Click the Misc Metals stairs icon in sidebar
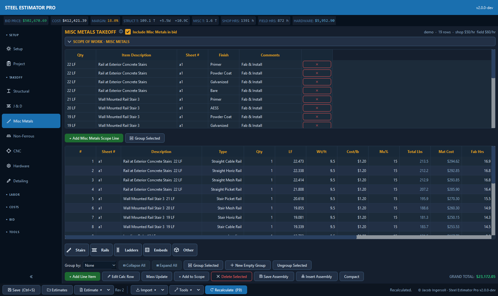Screen dimensions: 498x296 (x=9, y=121)
